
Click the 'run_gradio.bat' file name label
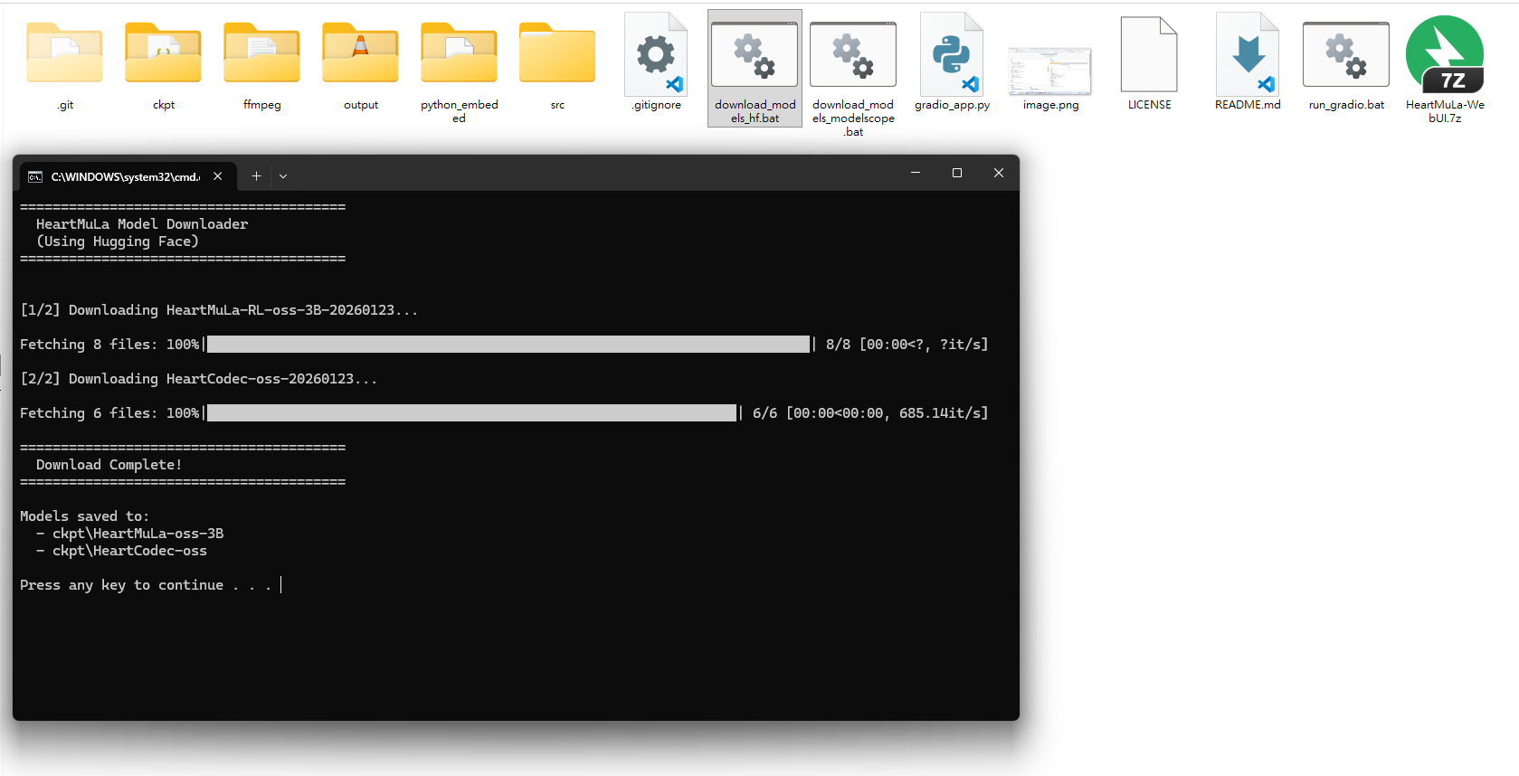(x=1346, y=105)
